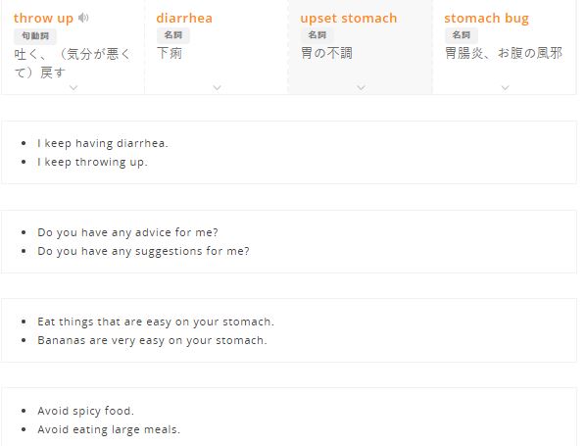The image size is (585, 446).
Task: Open the stomach bug word link
Action: tap(486, 19)
